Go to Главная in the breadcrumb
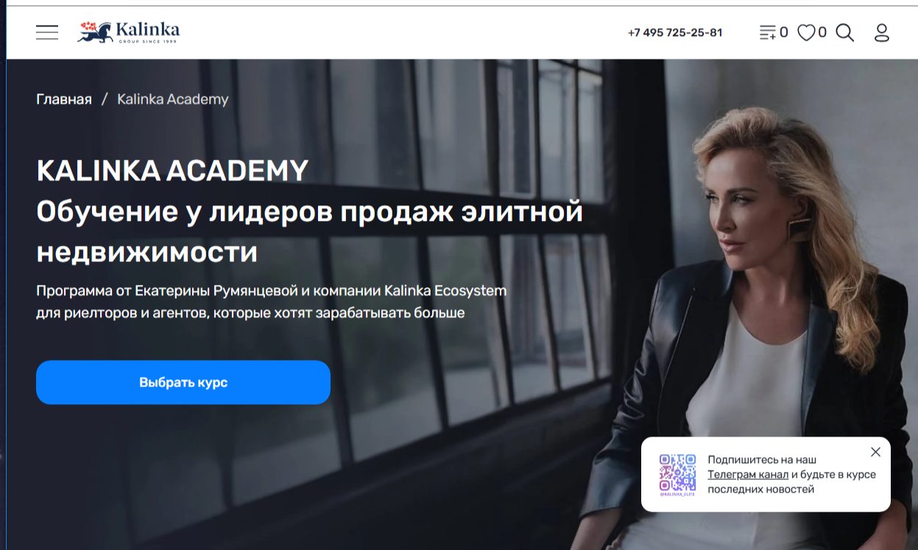This screenshot has height=550, width=918. coord(64,99)
